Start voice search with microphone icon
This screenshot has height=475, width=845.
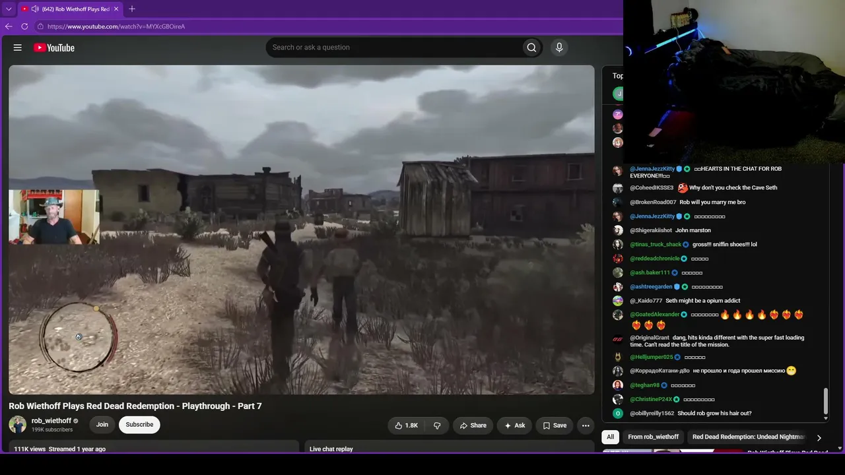[559, 47]
